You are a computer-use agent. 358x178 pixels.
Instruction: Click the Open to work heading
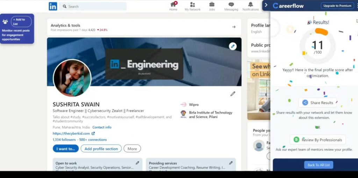coord(66,163)
